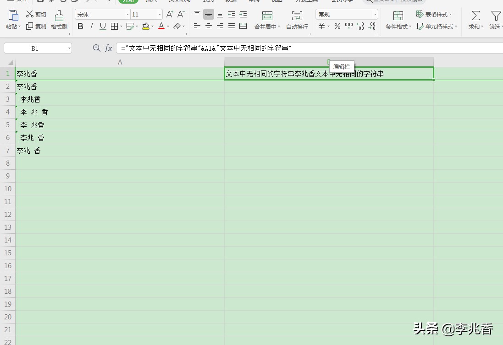Open the font size 11 dropdown
Screen dimensions: 503x345
pos(160,14)
